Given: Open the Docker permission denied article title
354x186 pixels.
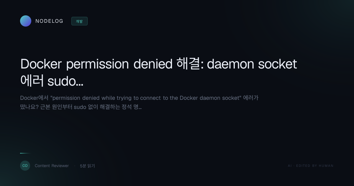Looking at the screenshot, I should [159, 73].
